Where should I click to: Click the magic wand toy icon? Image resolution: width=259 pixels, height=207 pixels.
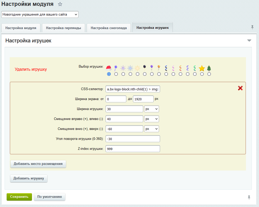(x=116, y=68)
